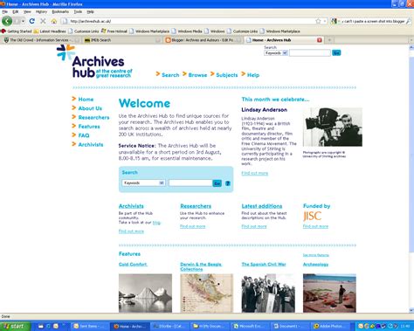Screen dimensions: 414x331
Task: Open the Windows Start button
Action: pyautogui.click(x=15, y=327)
